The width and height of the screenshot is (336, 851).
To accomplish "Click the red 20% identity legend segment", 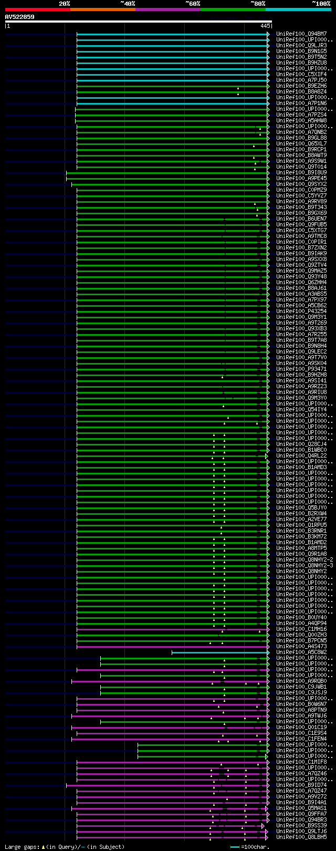I will (37, 9).
